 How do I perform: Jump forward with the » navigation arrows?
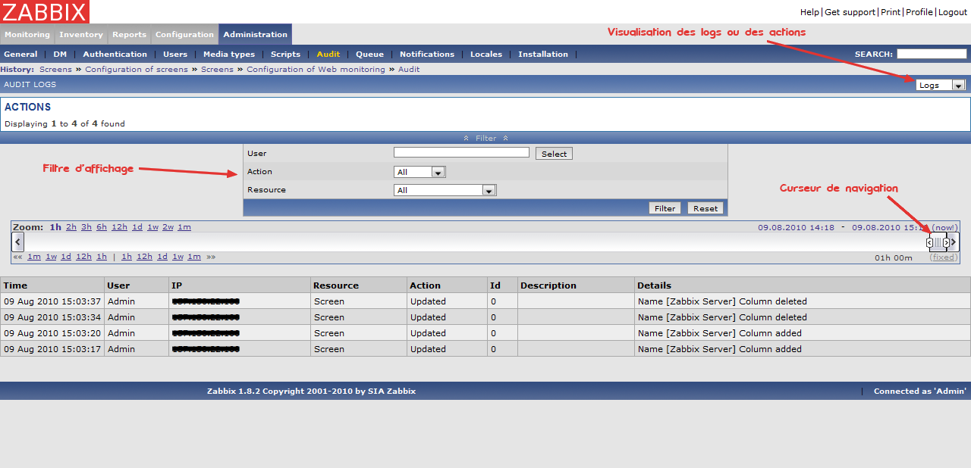[211, 257]
